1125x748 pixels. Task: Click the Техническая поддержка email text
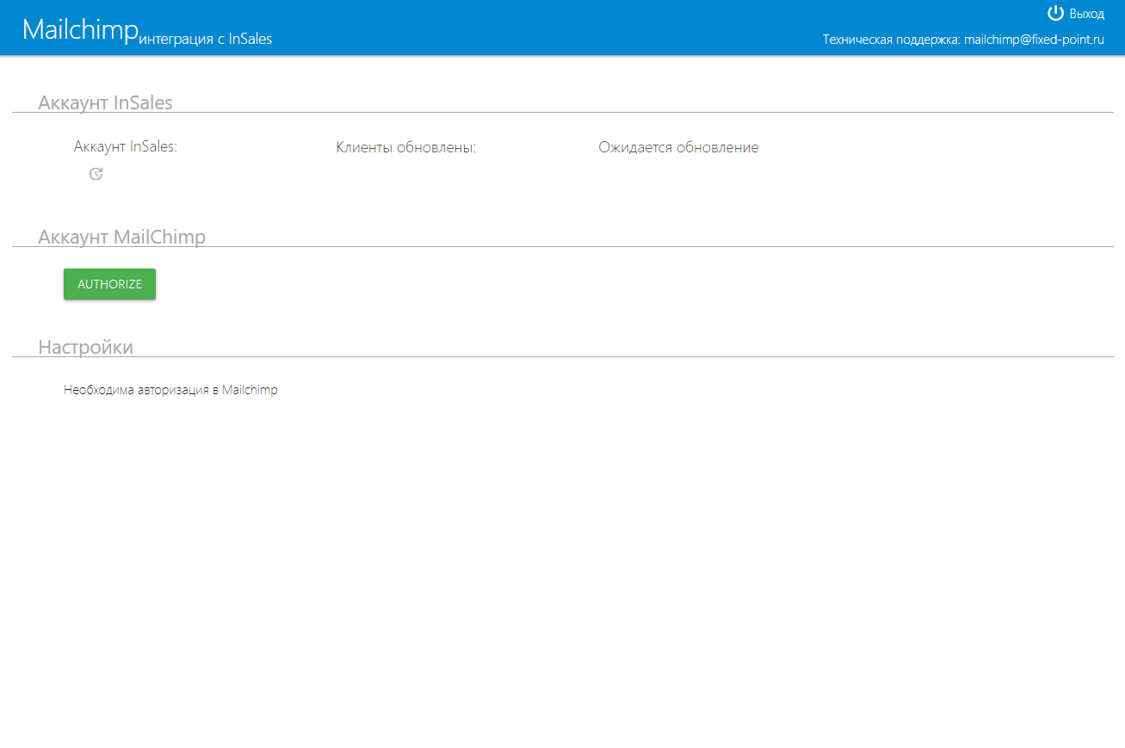click(x=963, y=40)
